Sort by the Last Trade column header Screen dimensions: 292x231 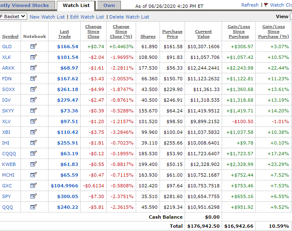tap(64, 34)
